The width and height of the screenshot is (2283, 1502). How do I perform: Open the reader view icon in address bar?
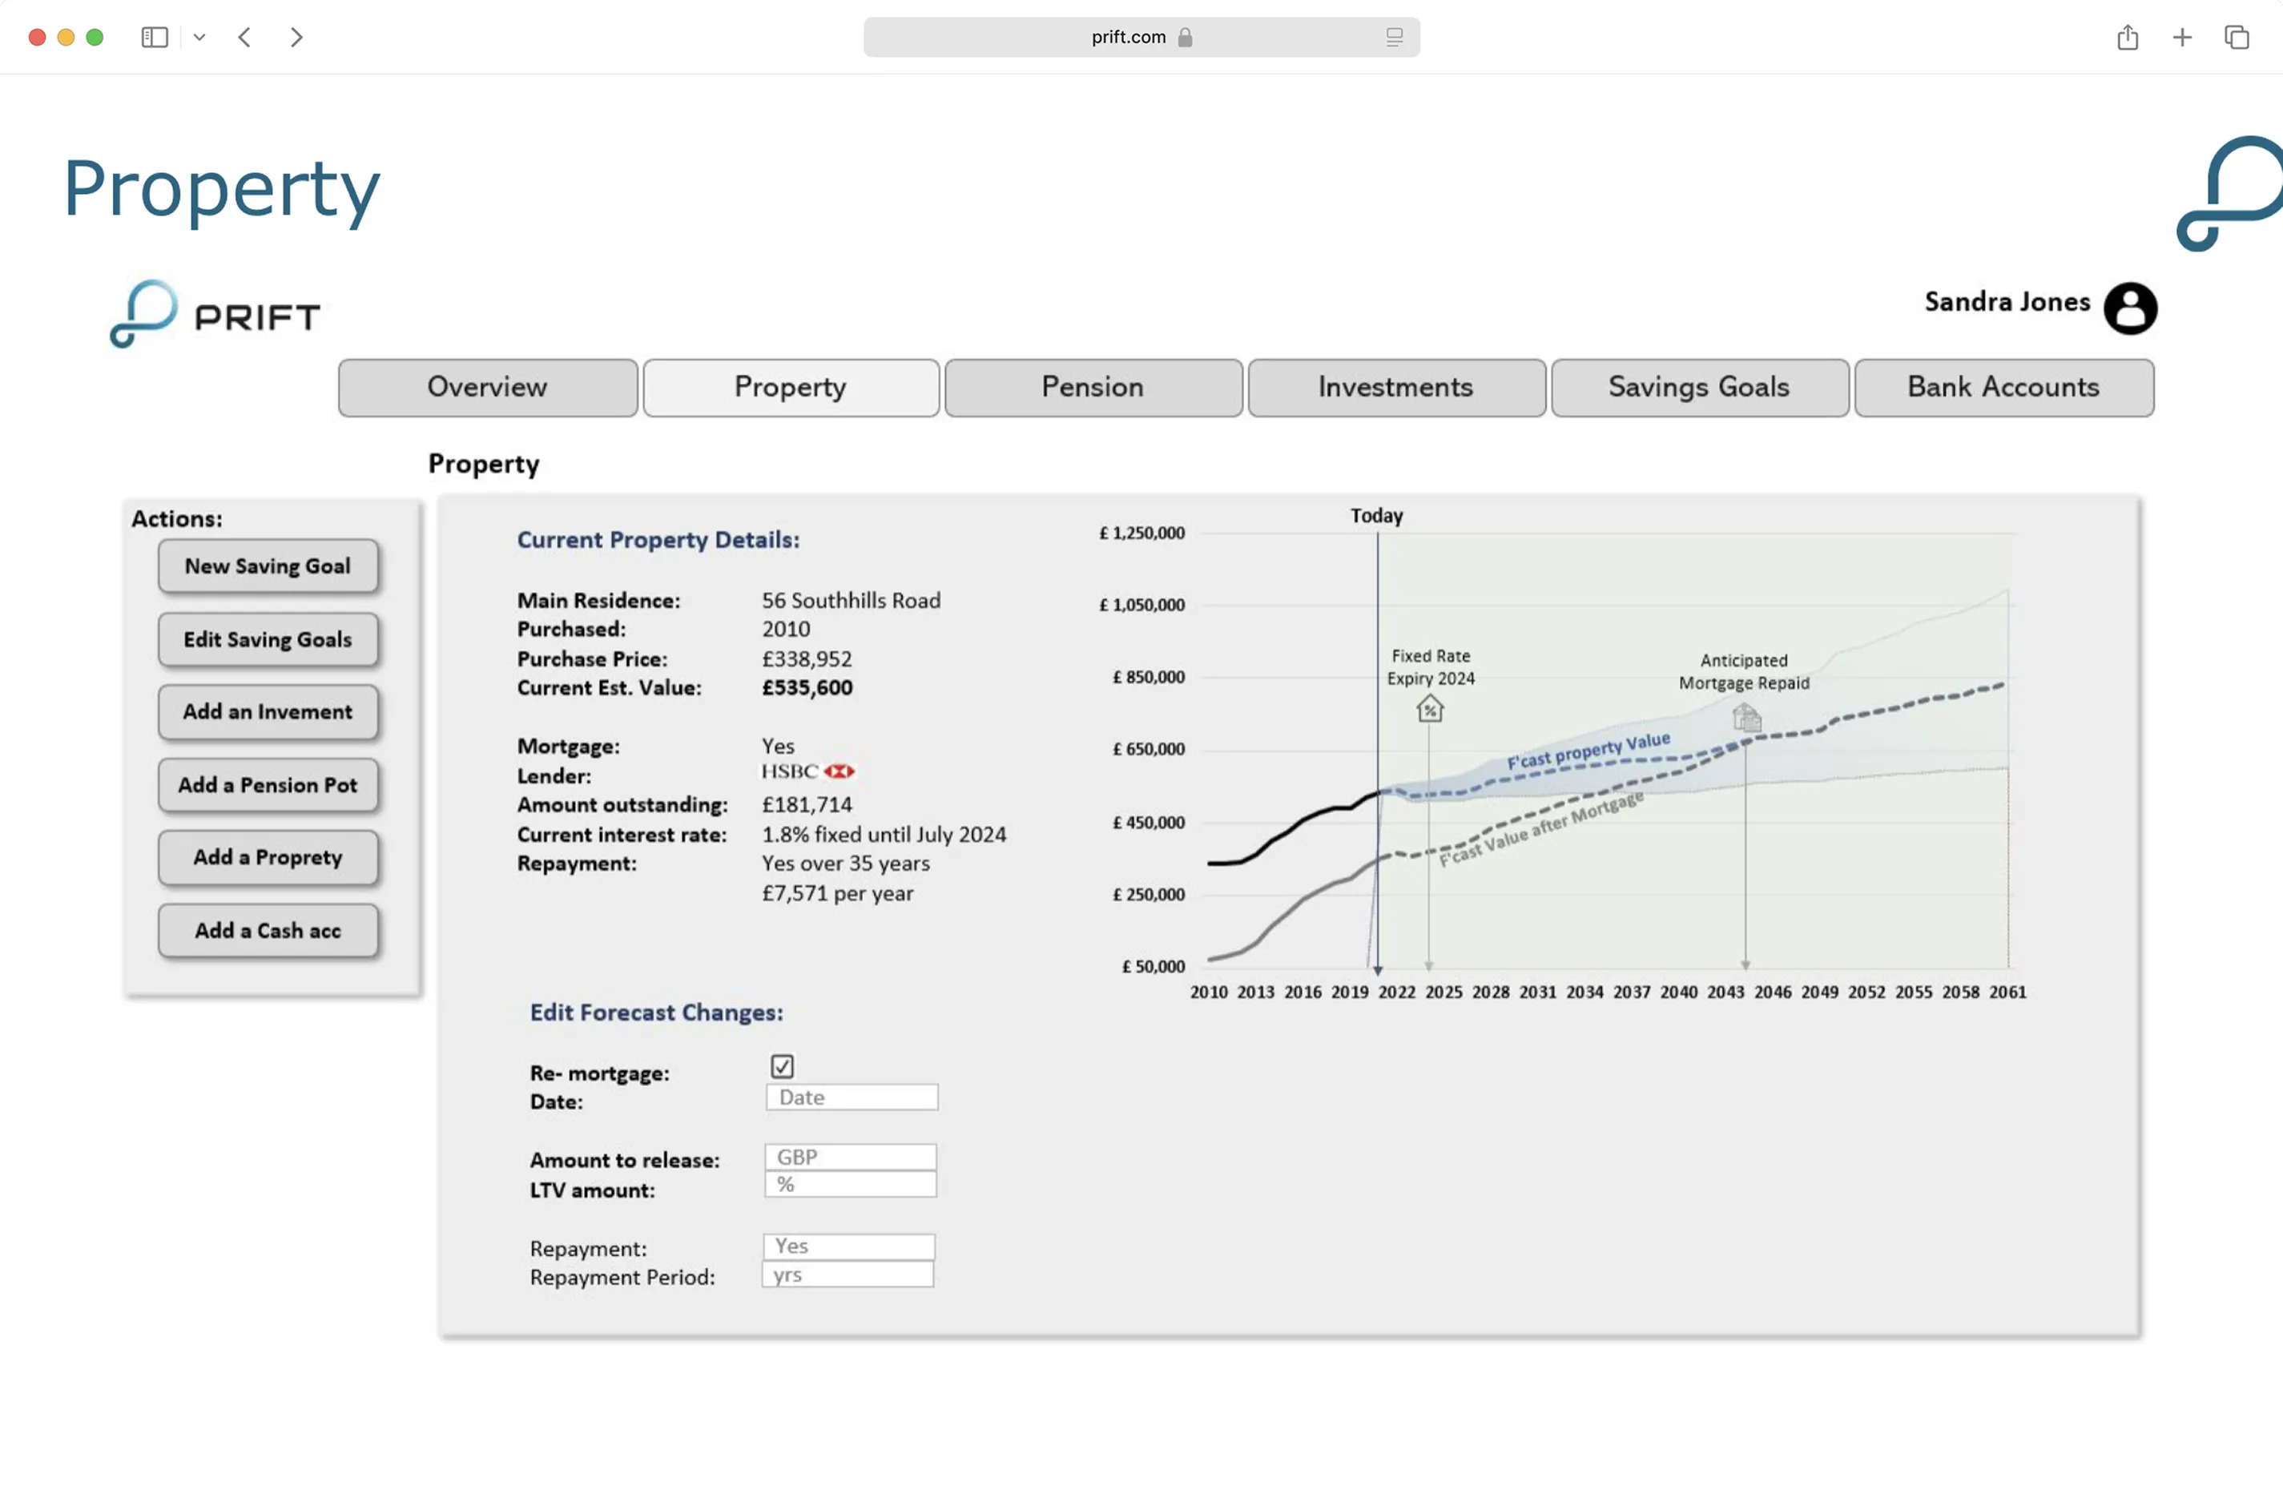tap(1394, 38)
